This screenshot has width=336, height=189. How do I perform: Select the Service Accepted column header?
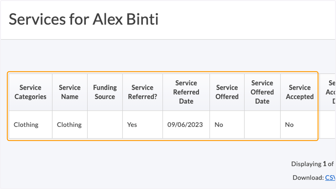pos(300,92)
